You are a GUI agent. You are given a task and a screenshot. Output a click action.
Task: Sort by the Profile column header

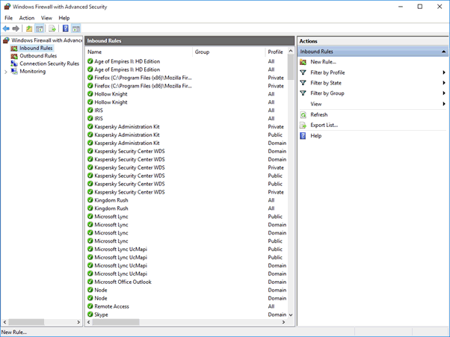[x=277, y=52]
